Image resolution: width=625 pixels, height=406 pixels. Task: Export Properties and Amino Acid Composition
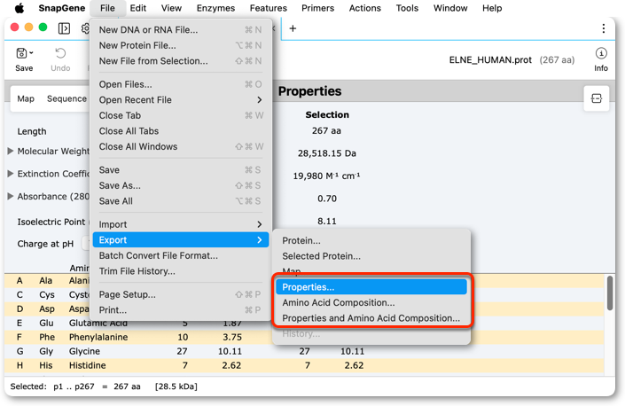pyautogui.click(x=371, y=318)
